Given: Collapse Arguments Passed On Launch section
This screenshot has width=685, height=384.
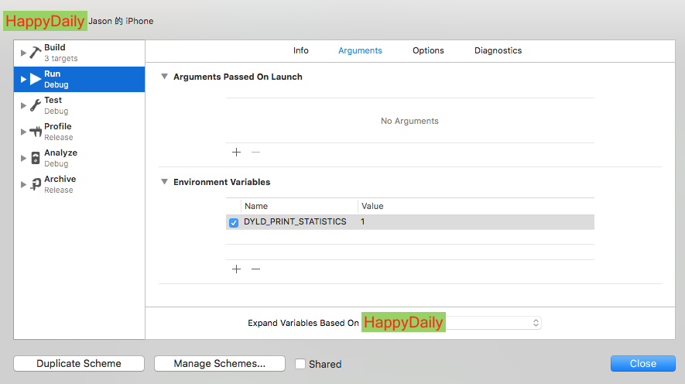Looking at the screenshot, I should pos(164,77).
